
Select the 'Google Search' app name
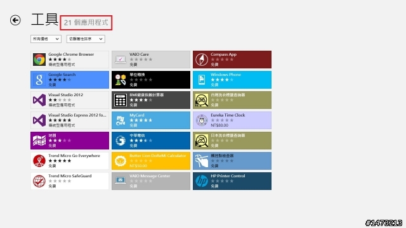click(62, 75)
